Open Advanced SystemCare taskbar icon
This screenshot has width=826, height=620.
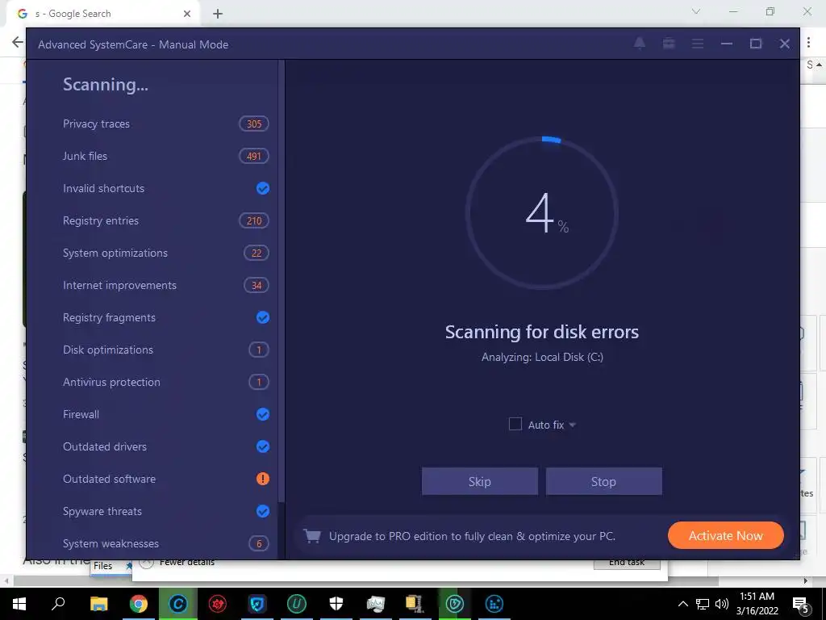178,604
